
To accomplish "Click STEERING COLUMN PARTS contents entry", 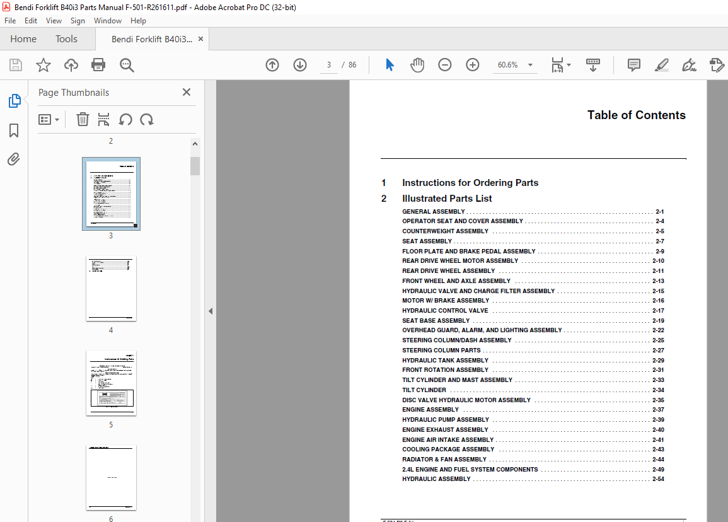I will click(533, 350).
